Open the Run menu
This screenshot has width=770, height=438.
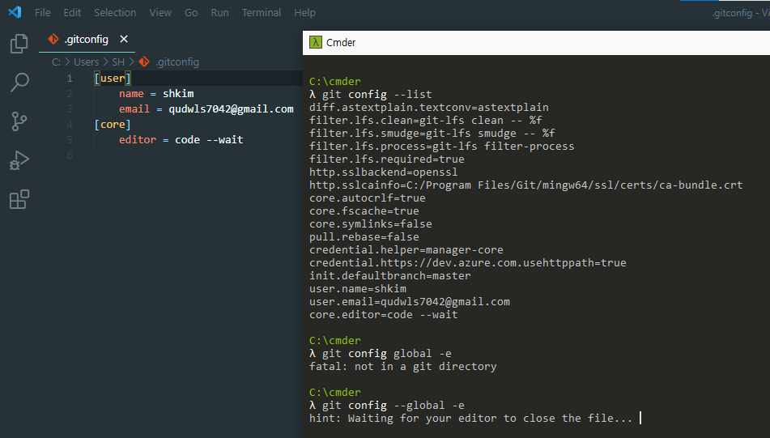click(220, 13)
